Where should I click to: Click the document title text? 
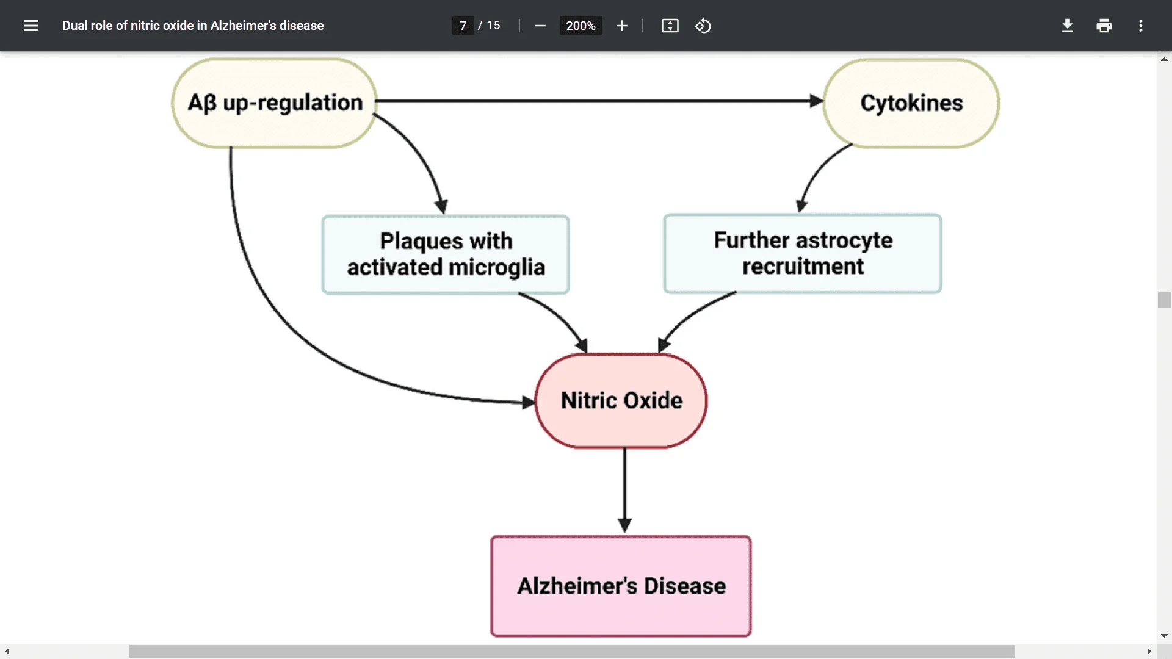coord(193,26)
